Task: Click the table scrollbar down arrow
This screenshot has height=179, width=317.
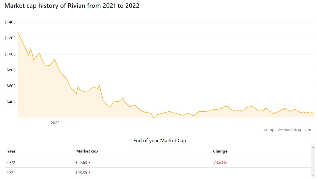Action: [x=313, y=175]
